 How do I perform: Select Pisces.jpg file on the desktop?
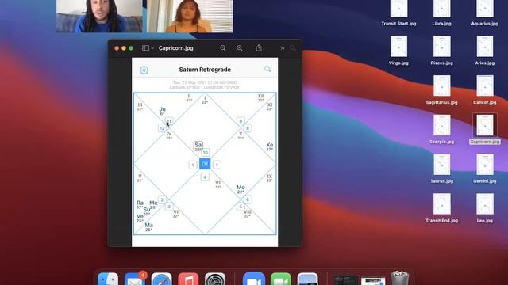(x=441, y=51)
